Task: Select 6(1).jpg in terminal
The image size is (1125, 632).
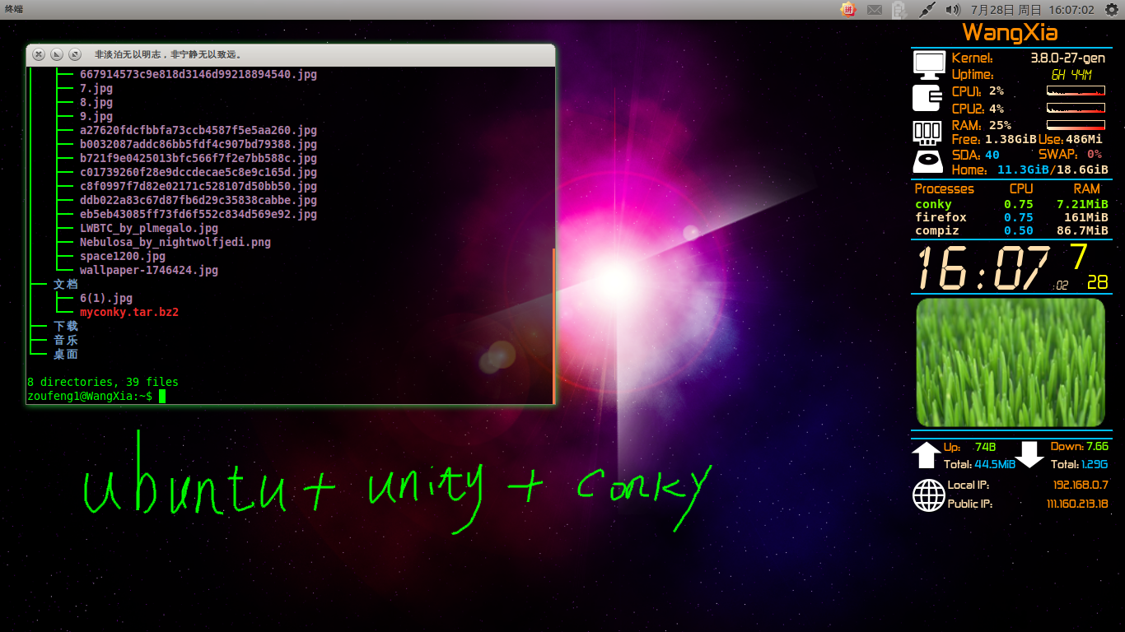Action: 106,298
